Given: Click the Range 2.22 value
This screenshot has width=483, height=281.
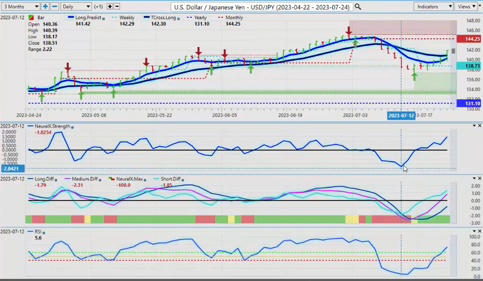Looking at the screenshot, I should [x=47, y=49].
